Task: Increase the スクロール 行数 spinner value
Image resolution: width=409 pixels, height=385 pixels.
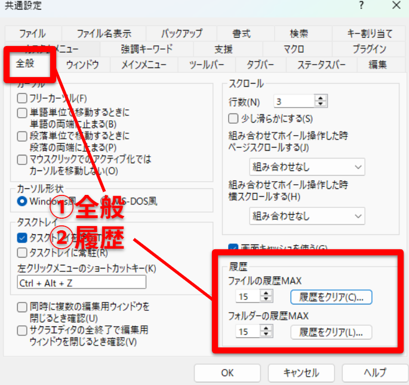Action: click(321, 99)
